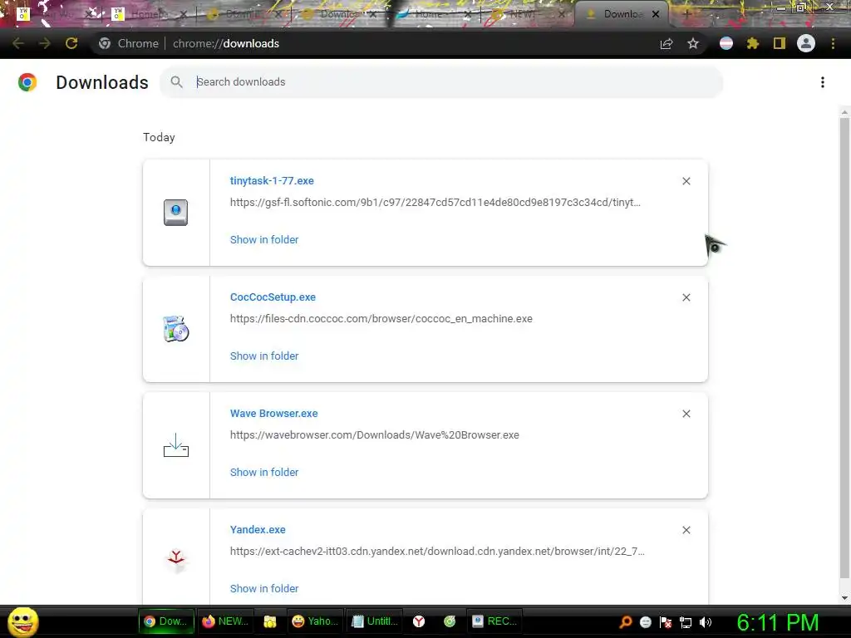Open Chrome's main three-dot menu

(833, 43)
